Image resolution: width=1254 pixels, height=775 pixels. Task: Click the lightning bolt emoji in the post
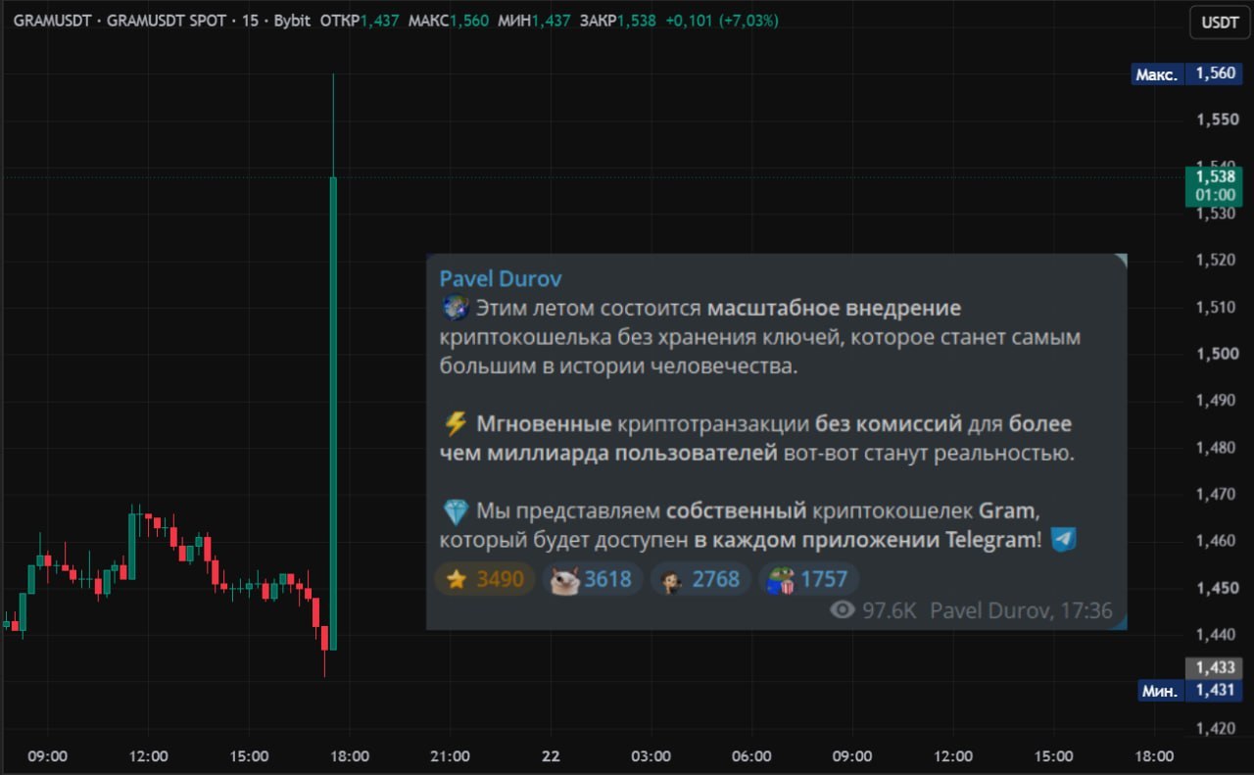point(455,424)
